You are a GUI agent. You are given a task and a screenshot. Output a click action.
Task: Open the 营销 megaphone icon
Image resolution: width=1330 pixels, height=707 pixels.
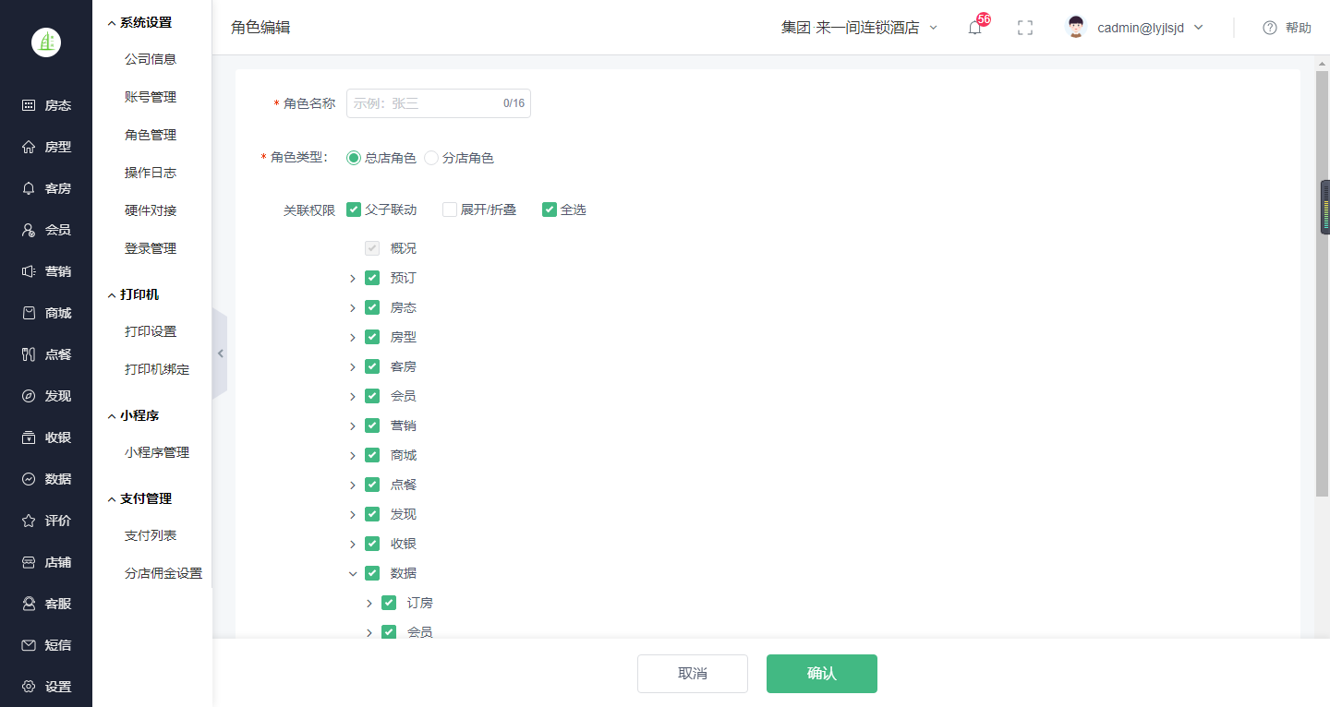pyautogui.click(x=29, y=271)
